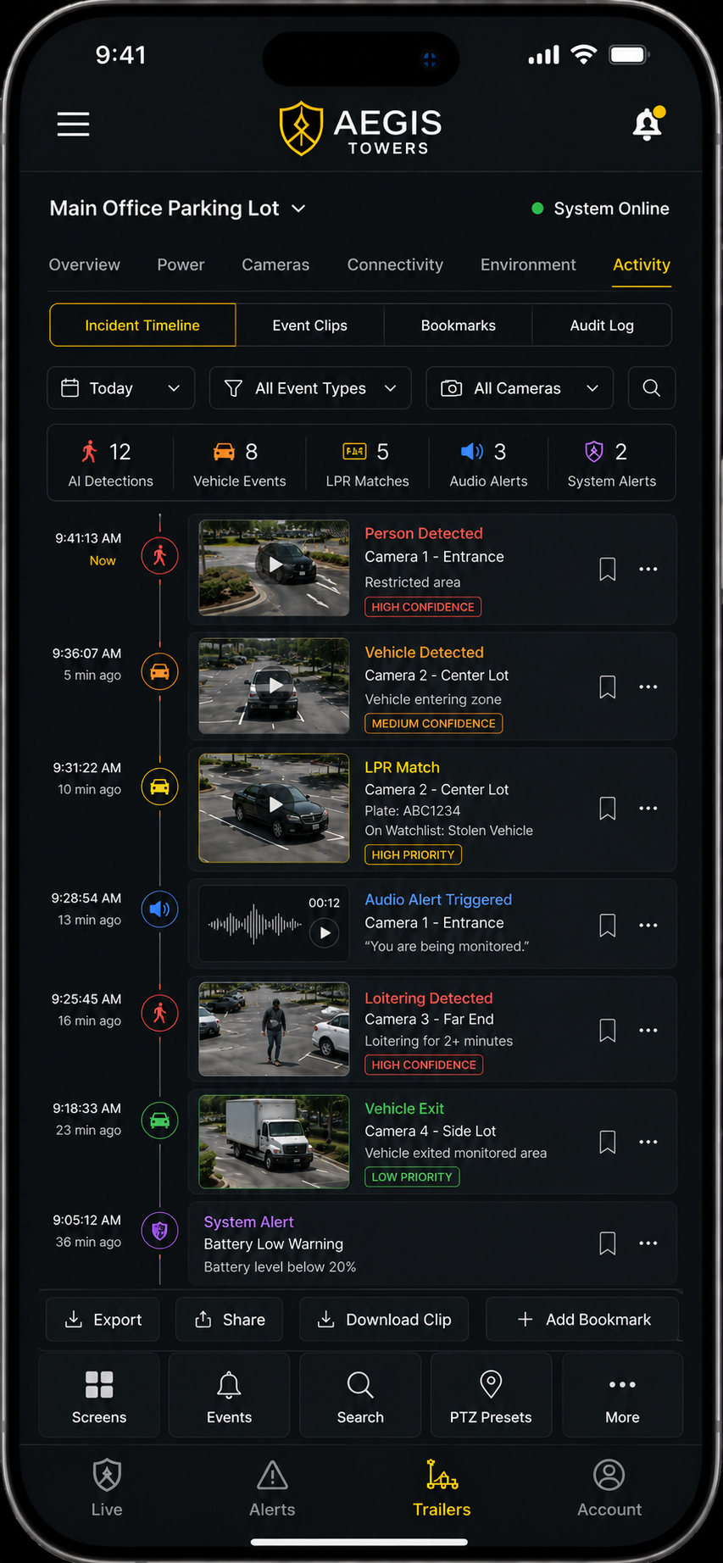Open the Screens grid shortcut
Viewport: 723px width, 1563px height.
click(99, 1395)
